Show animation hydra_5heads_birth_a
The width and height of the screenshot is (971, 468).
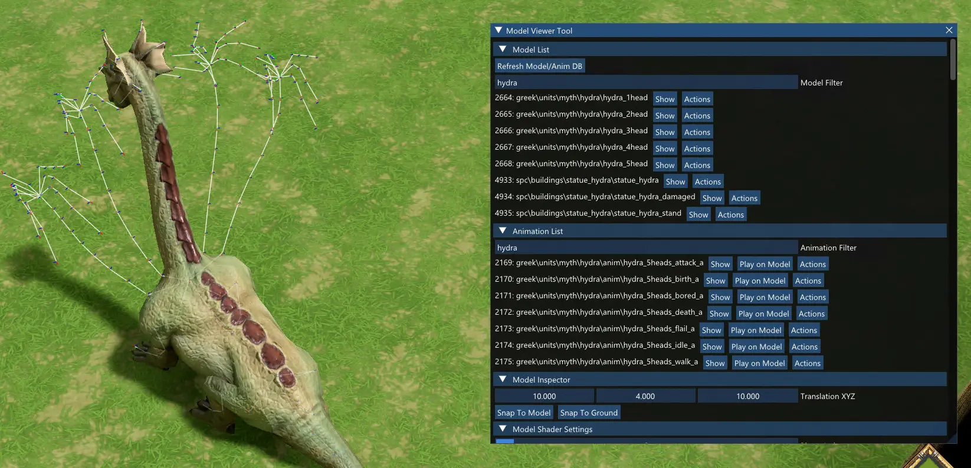pyautogui.click(x=716, y=281)
